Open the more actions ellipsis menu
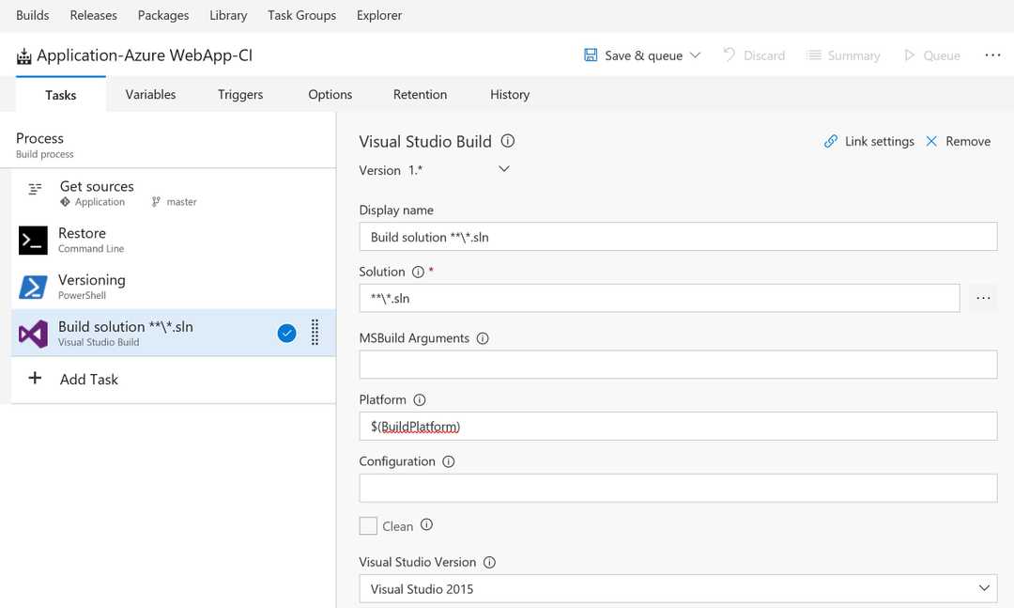This screenshot has width=1014, height=608. tap(992, 55)
